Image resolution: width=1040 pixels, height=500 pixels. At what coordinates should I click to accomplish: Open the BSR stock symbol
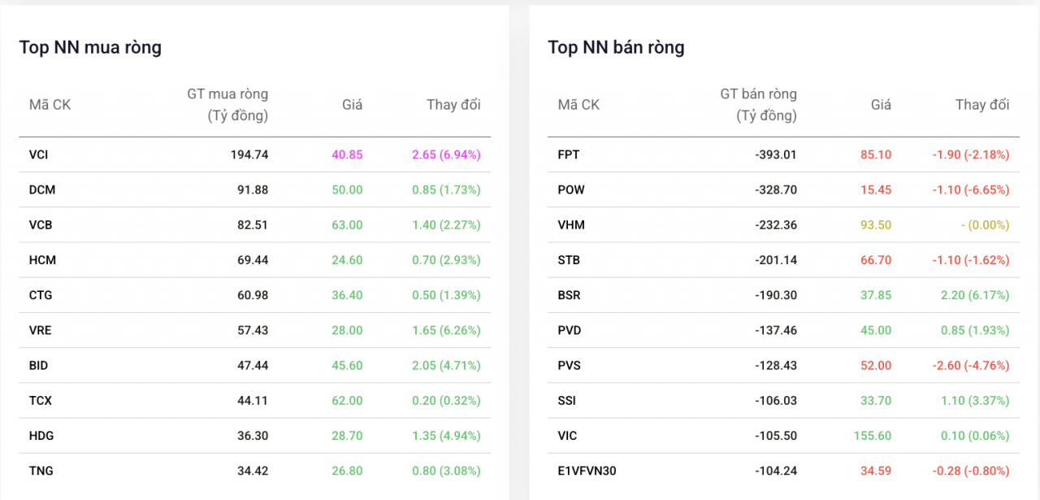pyautogui.click(x=570, y=295)
